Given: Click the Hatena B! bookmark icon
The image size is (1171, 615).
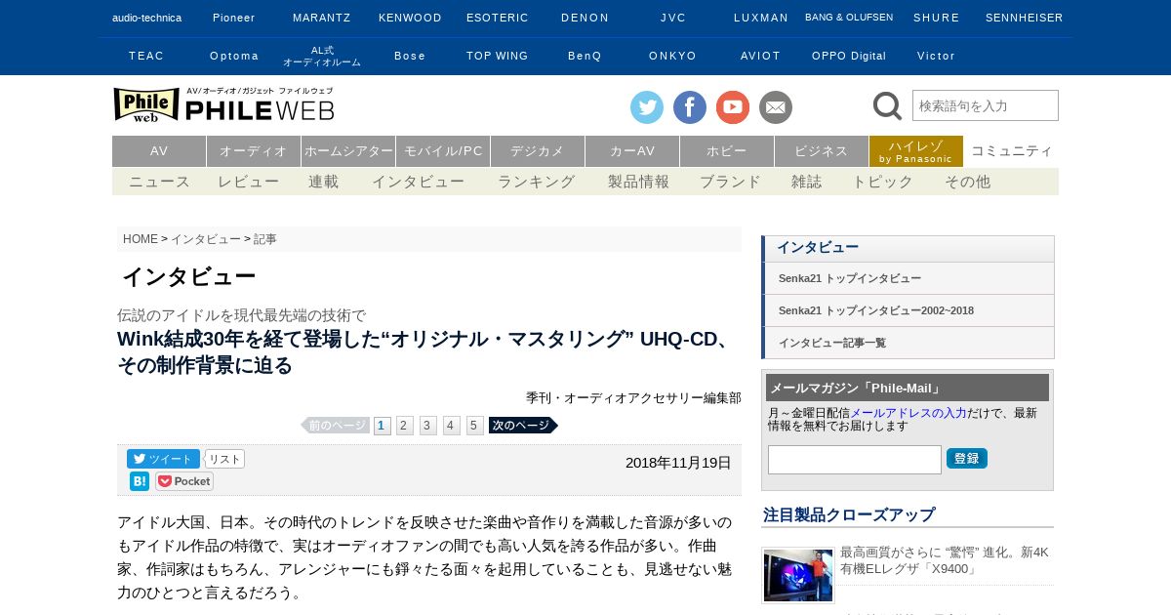Looking at the screenshot, I should (x=140, y=481).
